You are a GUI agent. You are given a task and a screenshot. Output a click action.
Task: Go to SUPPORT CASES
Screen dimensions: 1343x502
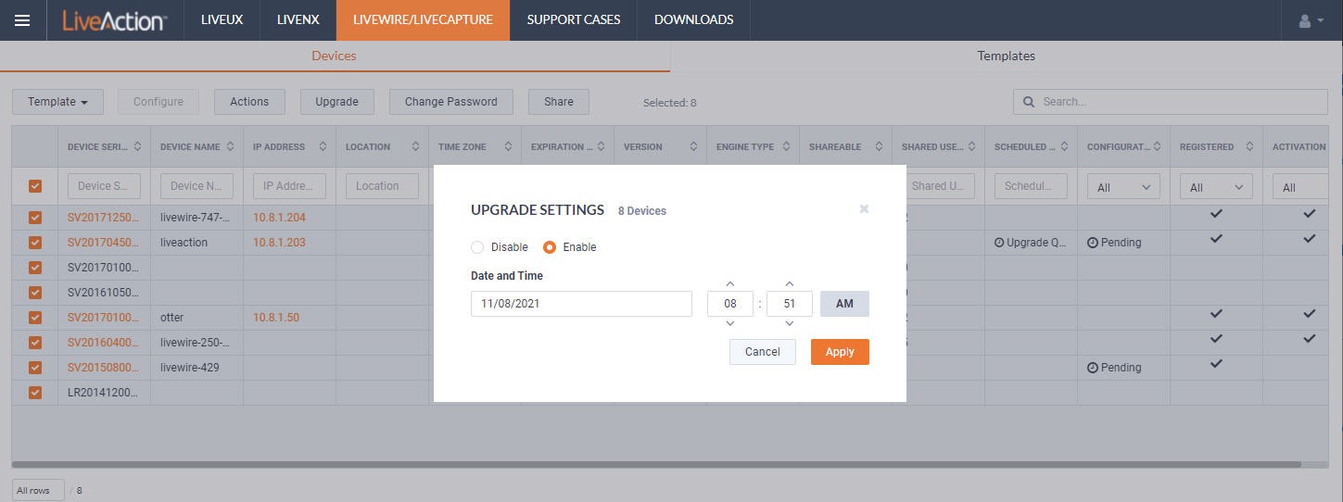pos(574,19)
